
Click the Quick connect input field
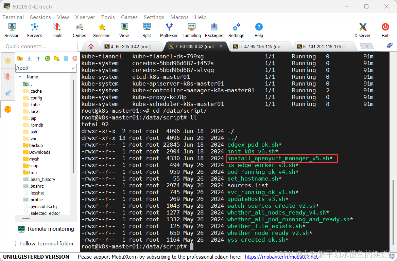(x=39, y=46)
